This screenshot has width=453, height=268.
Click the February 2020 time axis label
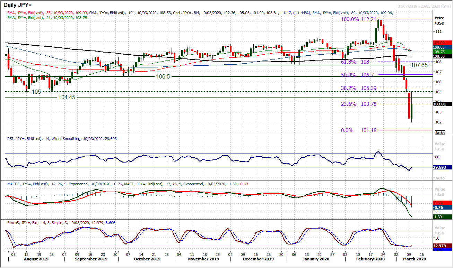click(x=371, y=259)
